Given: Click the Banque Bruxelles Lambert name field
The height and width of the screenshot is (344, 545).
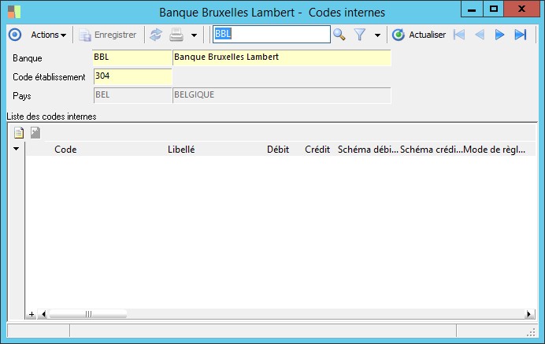Looking at the screenshot, I should [x=282, y=57].
